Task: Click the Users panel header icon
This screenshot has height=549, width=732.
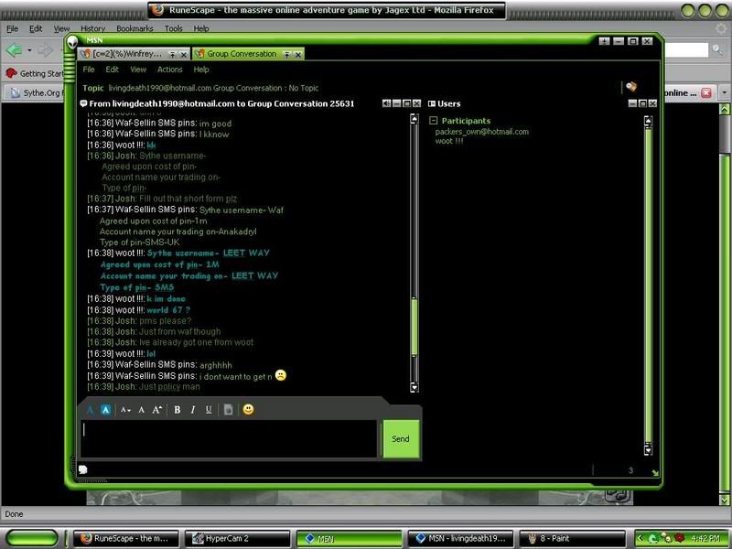Action: click(x=432, y=103)
